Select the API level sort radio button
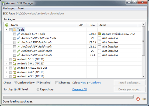This screenshot has width=149, height=106. (x=15, y=89)
